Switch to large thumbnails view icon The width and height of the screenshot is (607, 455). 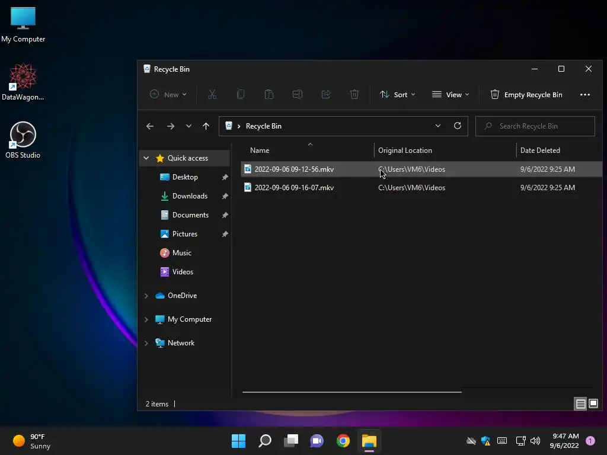click(x=593, y=404)
